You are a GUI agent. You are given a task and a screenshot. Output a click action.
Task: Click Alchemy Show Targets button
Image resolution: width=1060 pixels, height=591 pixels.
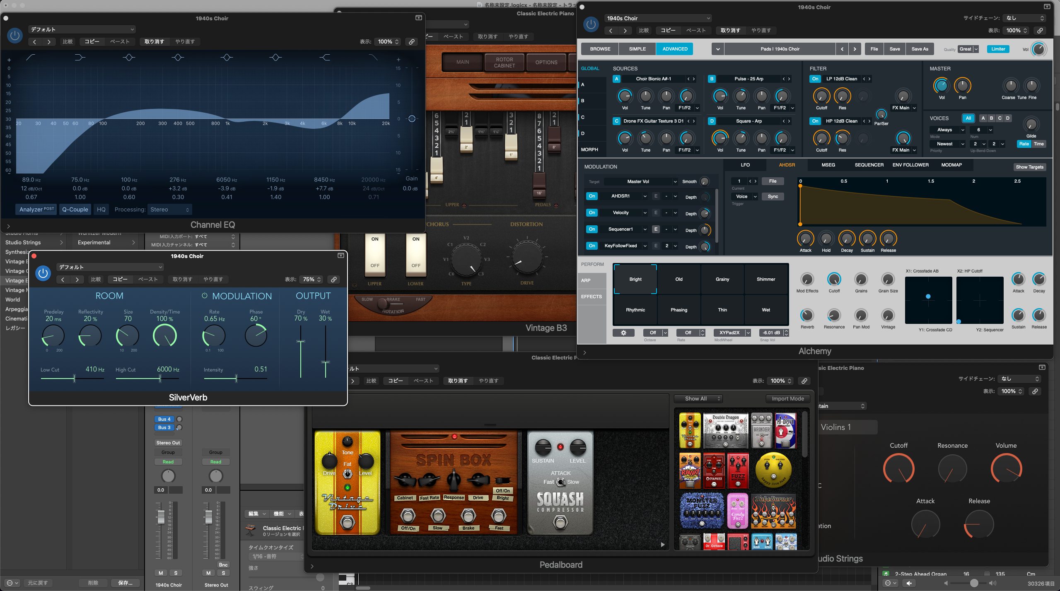(x=1029, y=167)
